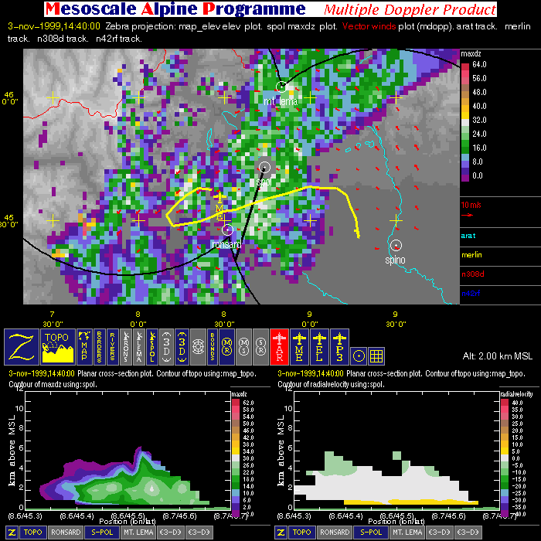Select the yellow TOPO terrain icon
The width and height of the screenshot is (541, 541).
tap(59, 345)
